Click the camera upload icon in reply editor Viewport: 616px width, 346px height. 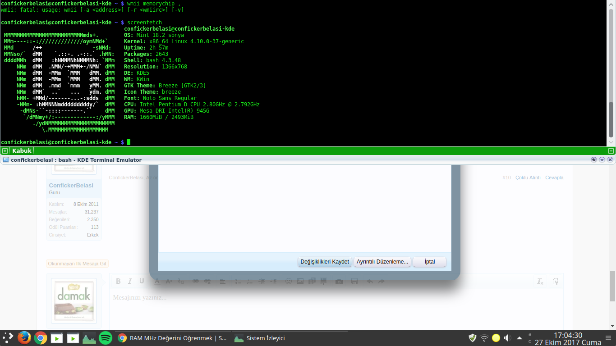pyautogui.click(x=339, y=281)
